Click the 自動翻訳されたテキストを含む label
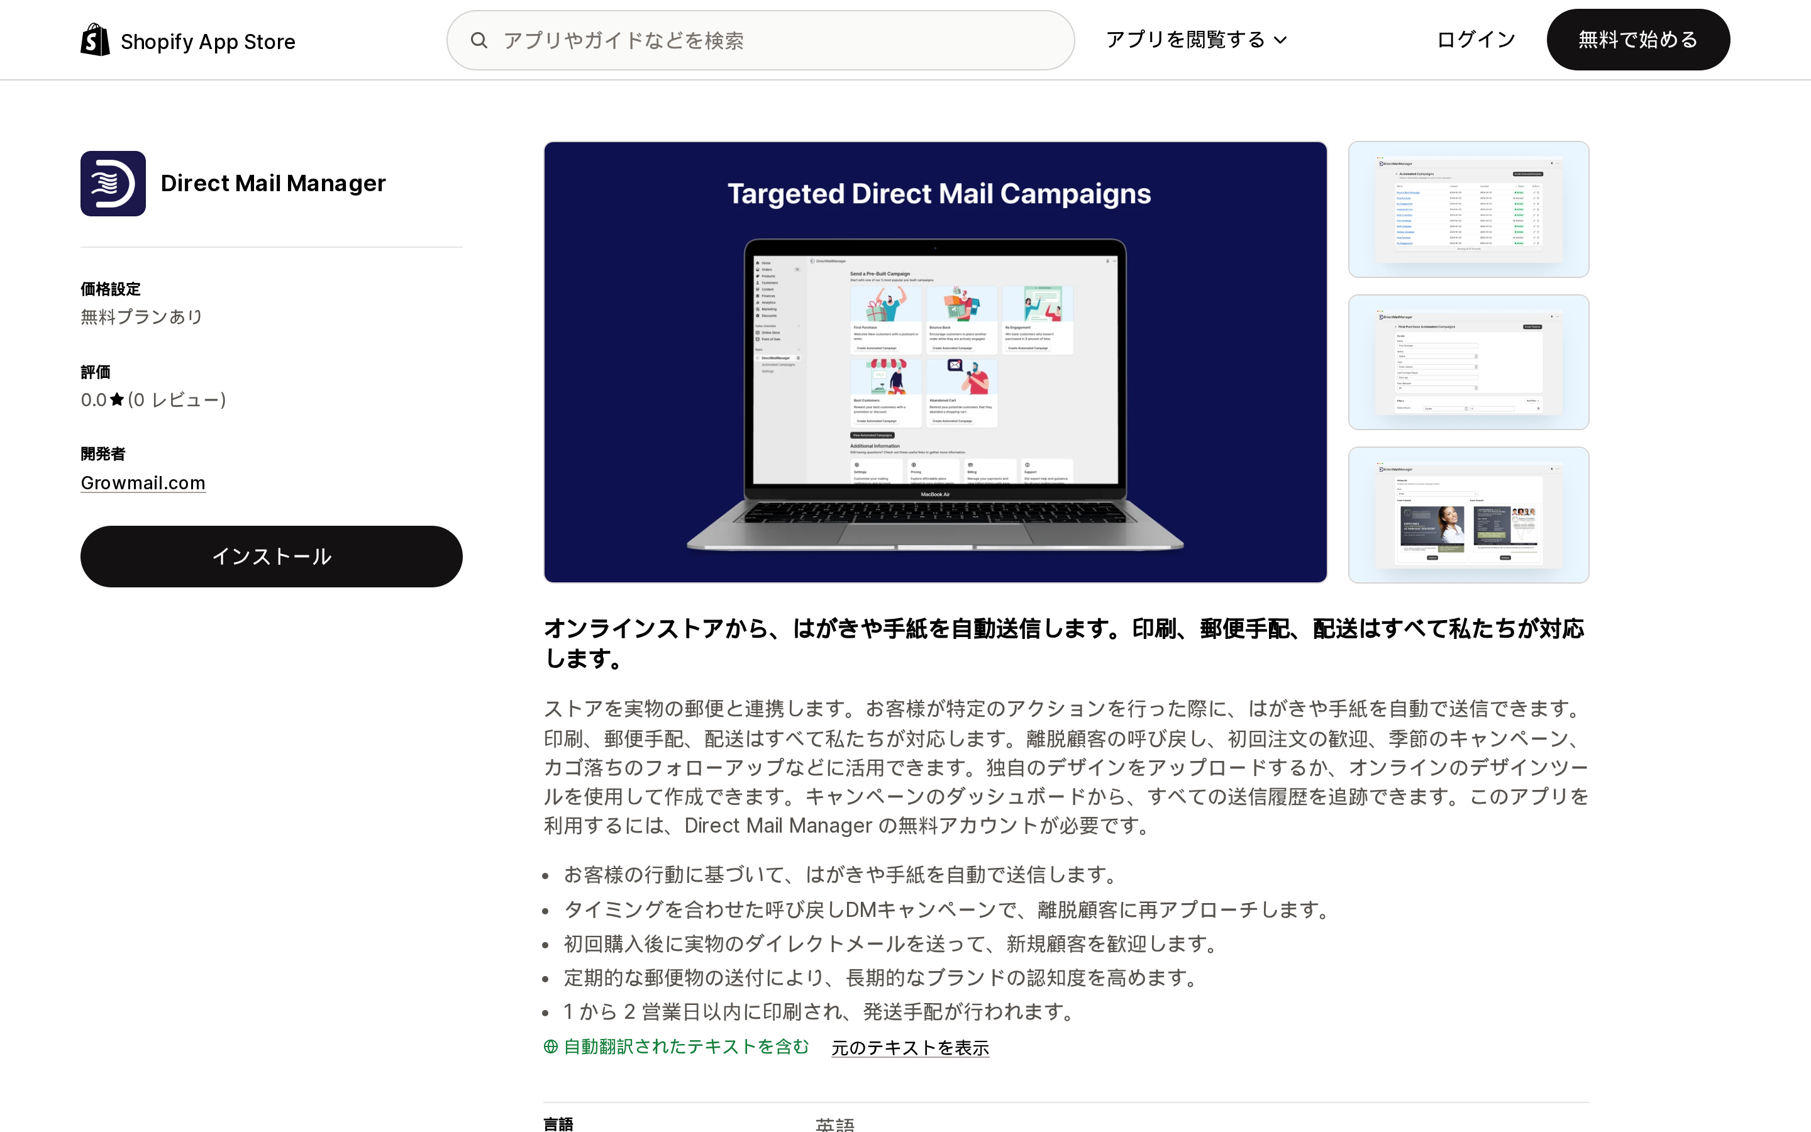The width and height of the screenshot is (1811, 1132). [x=686, y=1046]
